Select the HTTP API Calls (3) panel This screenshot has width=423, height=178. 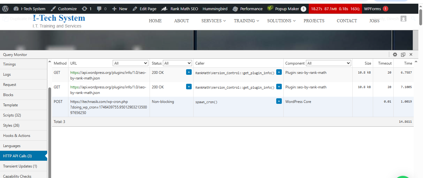point(24,156)
